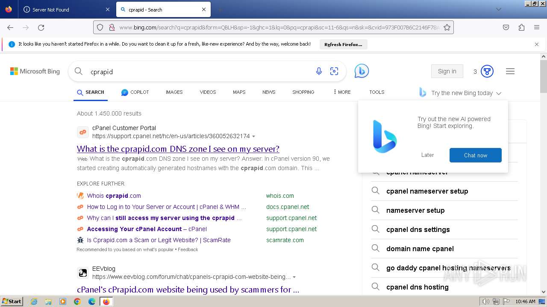This screenshot has height=307, width=547.
Task: Select the IMAGES search tab
Action: point(174,92)
